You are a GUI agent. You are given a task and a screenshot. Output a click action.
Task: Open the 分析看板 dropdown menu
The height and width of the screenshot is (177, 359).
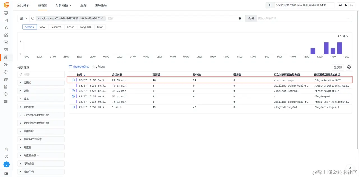pos(63,5)
